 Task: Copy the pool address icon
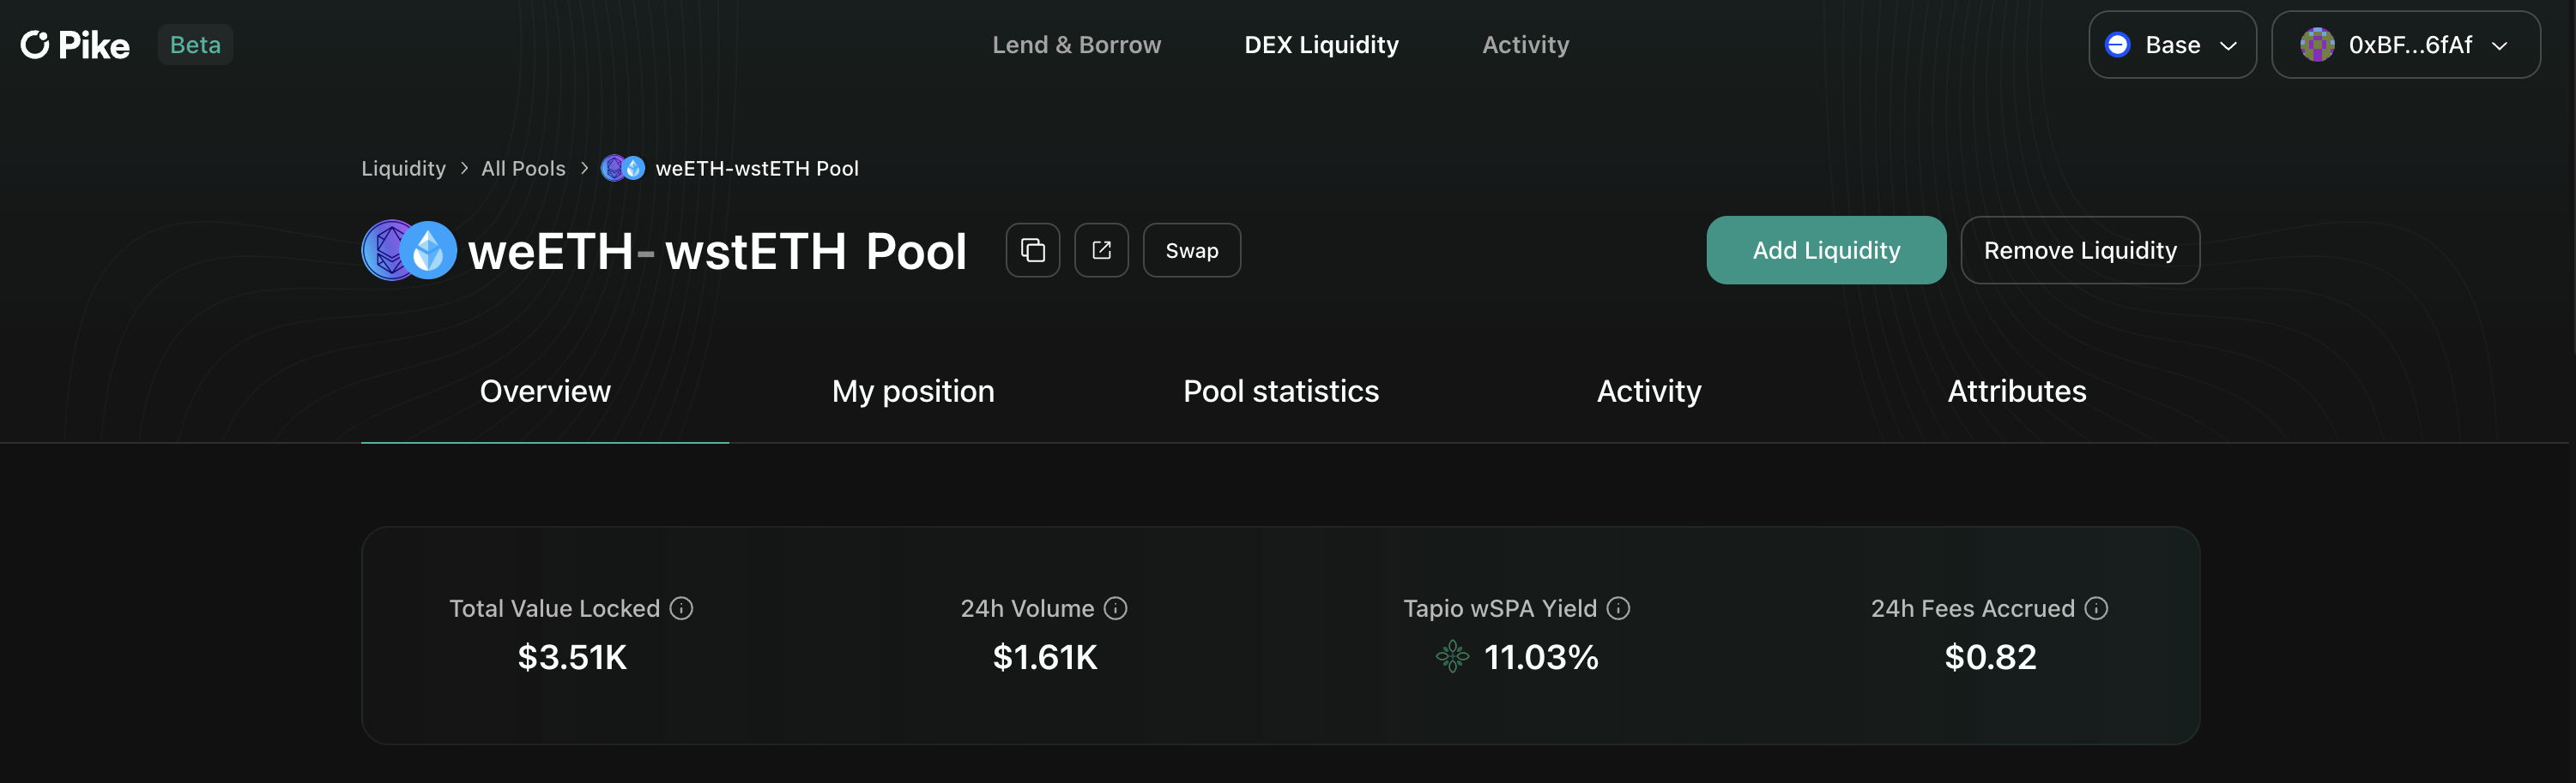(x=1032, y=251)
